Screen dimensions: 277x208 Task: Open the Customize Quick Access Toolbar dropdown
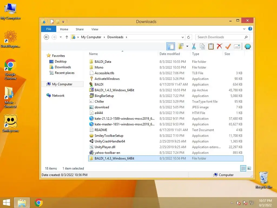63,22
